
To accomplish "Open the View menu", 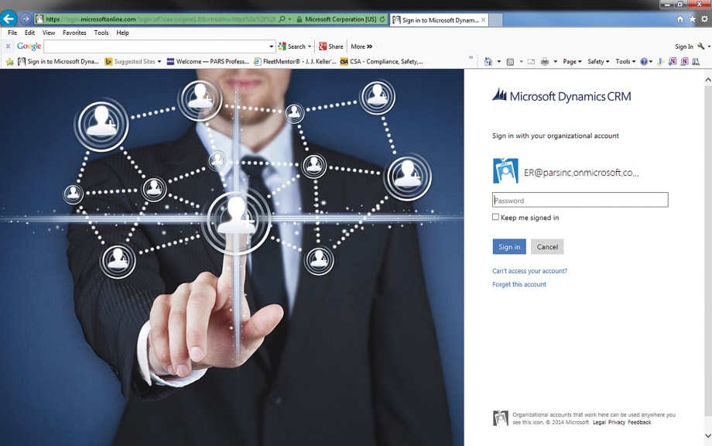I will click(x=49, y=33).
